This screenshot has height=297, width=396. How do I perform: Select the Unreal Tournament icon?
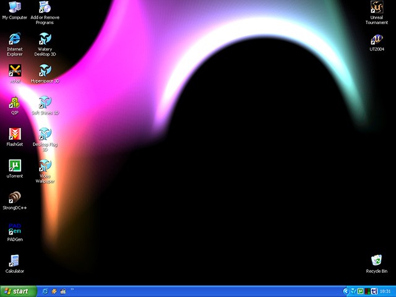tap(377, 12)
